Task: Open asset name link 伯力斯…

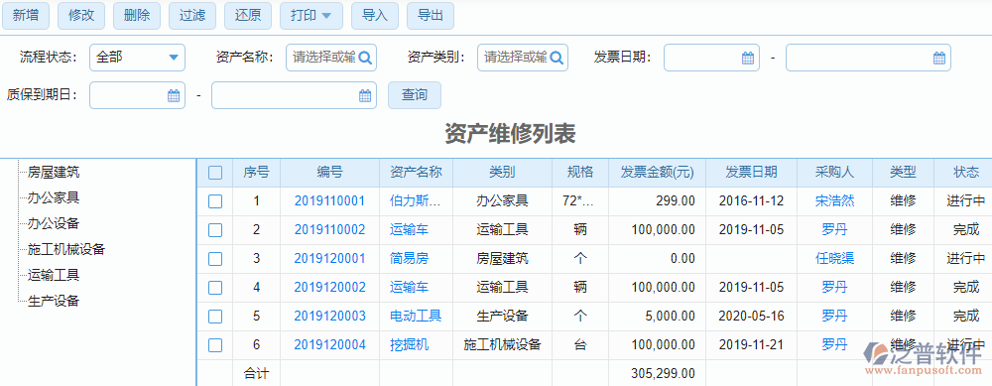Action: [416, 201]
